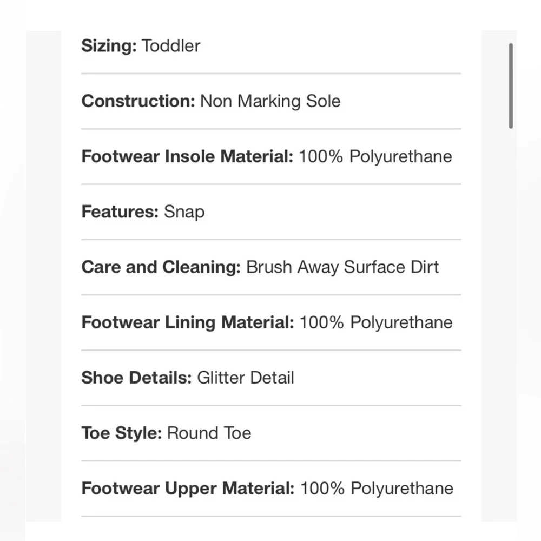Select the Sizing: Toddler row
The width and height of the screenshot is (541, 541).
click(x=271, y=46)
